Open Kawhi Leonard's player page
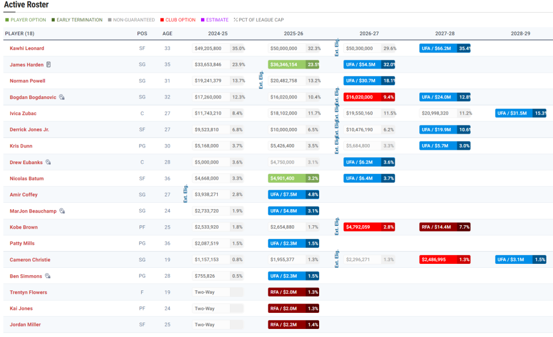The height and width of the screenshot is (337, 553). pyautogui.click(x=27, y=48)
